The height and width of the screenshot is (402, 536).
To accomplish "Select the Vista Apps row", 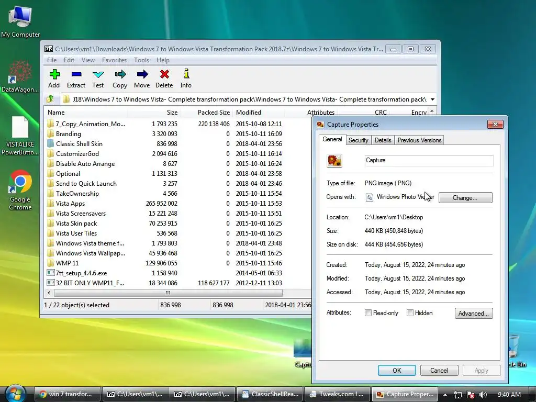I will (178, 204).
